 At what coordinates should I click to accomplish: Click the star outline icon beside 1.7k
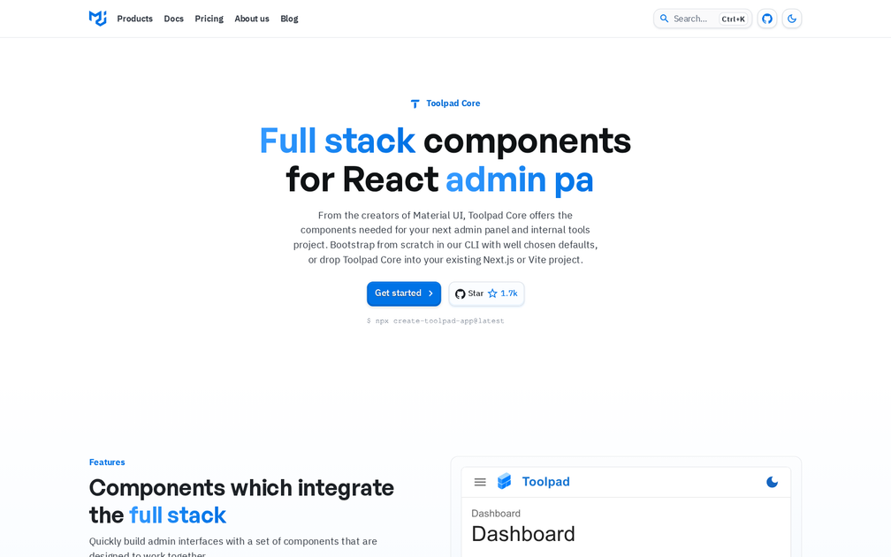(x=492, y=294)
